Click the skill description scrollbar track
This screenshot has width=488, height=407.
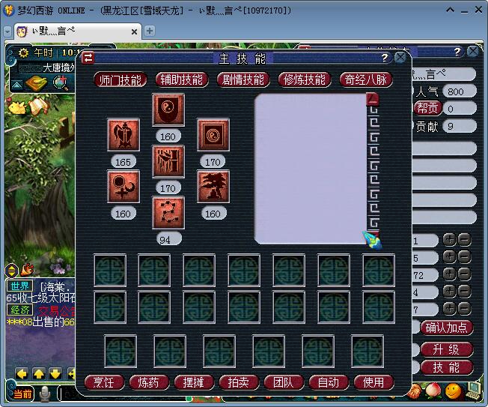373,169
